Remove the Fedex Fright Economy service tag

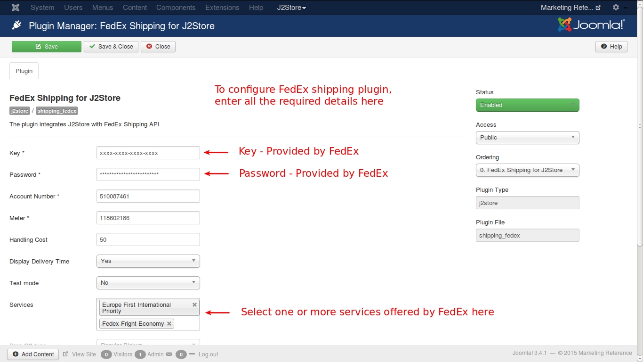(169, 324)
